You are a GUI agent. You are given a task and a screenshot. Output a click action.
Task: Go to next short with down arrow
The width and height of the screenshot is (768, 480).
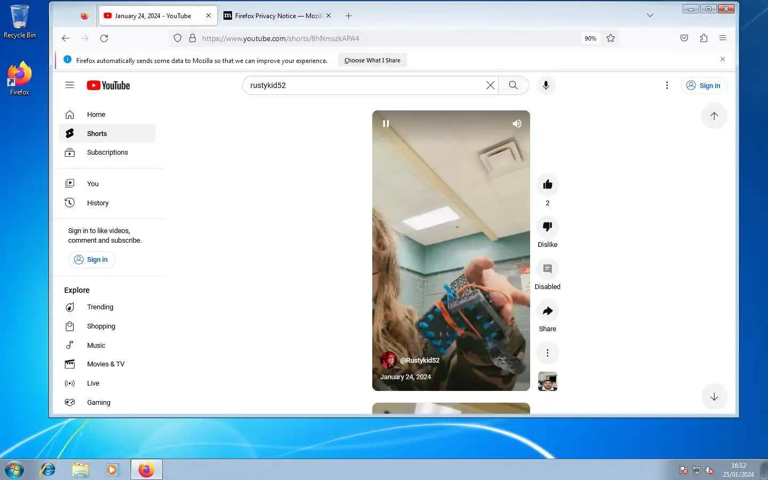point(714,397)
